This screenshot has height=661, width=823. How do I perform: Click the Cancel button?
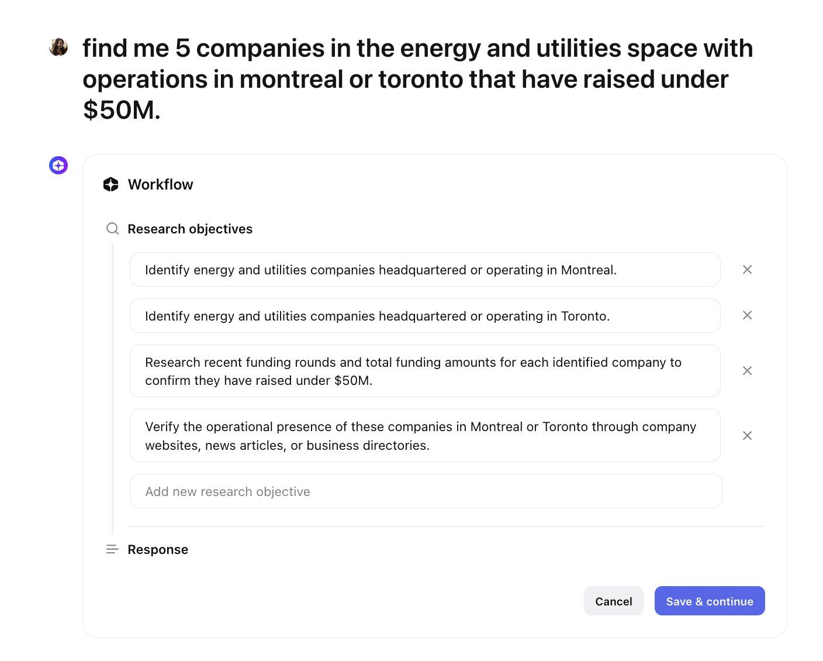coord(614,601)
